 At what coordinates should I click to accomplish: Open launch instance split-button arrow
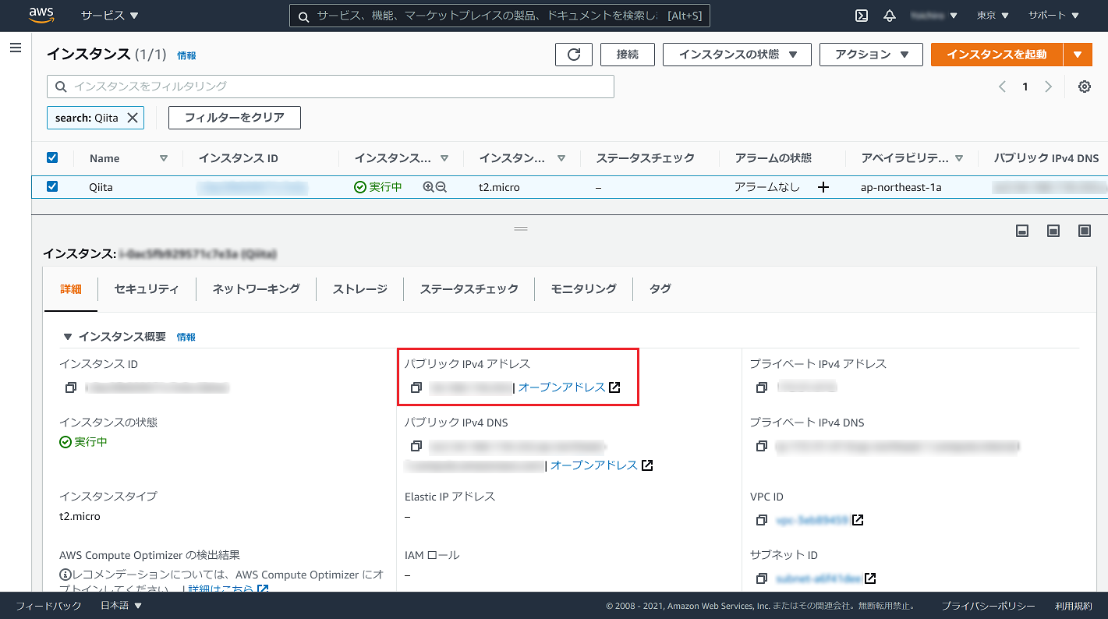pyautogui.click(x=1078, y=55)
